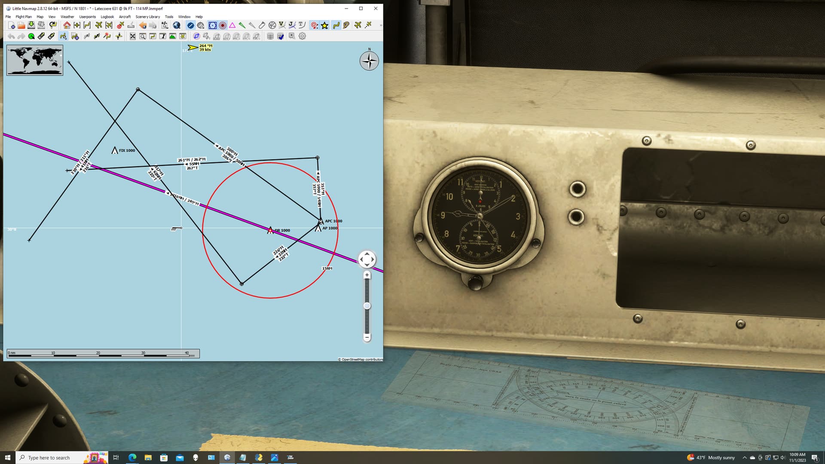The width and height of the screenshot is (825, 464).
Task: Click the Go to Home view icon
Action: pos(67,25)
